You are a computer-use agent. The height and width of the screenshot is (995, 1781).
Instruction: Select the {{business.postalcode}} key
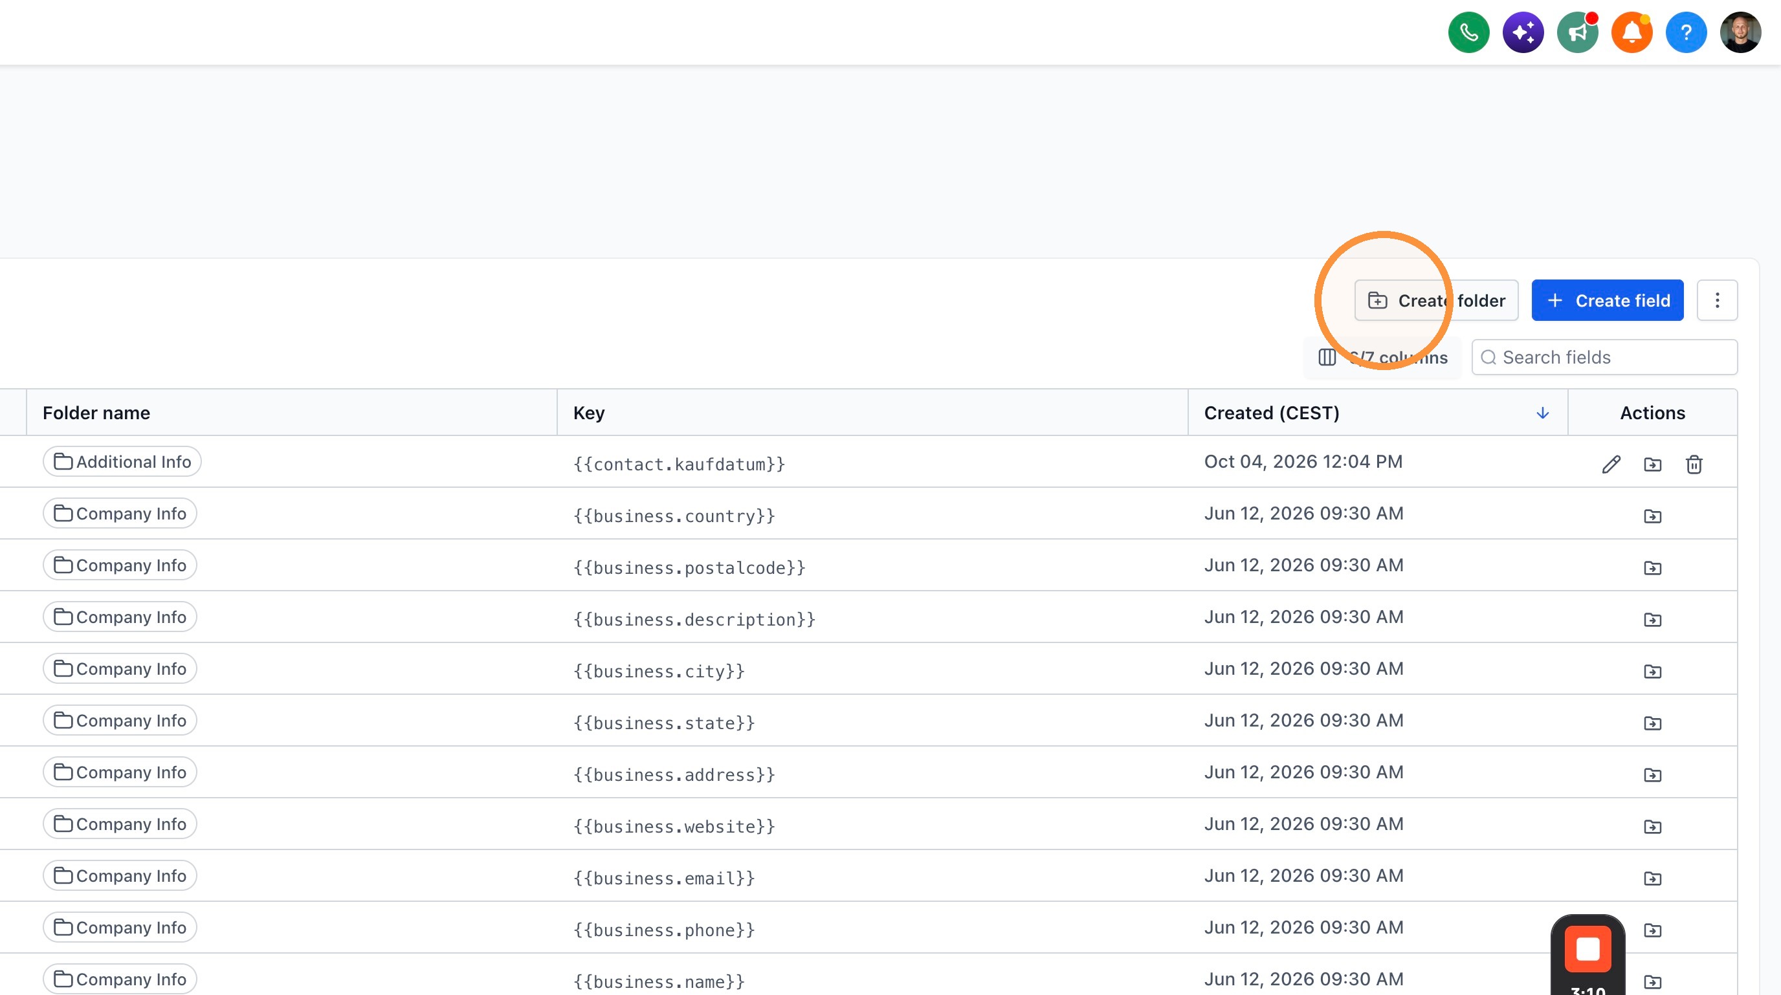[689, 568]
